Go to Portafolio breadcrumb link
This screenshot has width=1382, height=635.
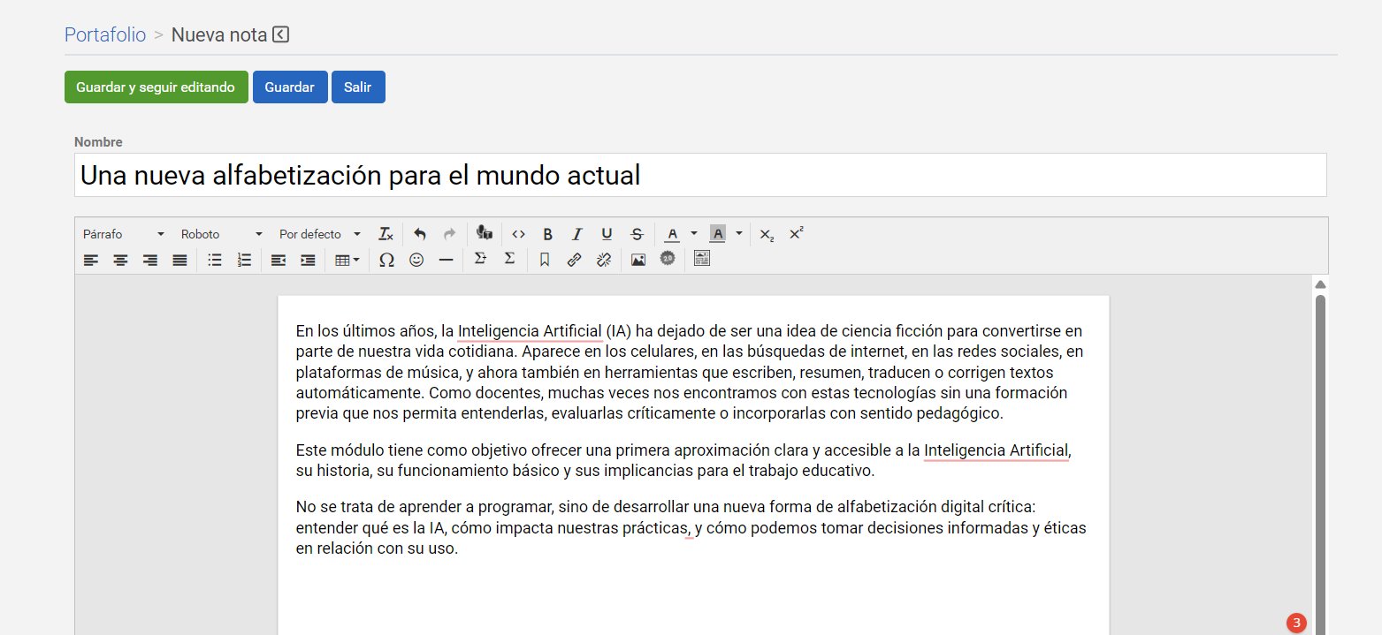coord(105,34)
